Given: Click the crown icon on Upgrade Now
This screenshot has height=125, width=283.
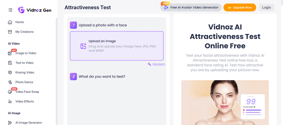Looking at the screenshot, I should (x=230, y=8).
